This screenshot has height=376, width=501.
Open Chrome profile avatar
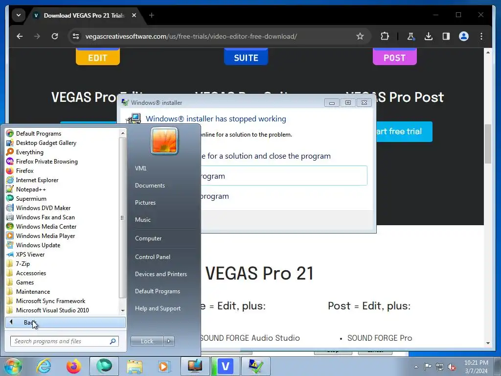464,36
